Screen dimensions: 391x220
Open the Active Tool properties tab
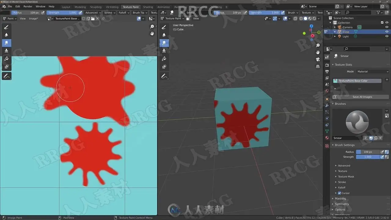coord(327,57)
